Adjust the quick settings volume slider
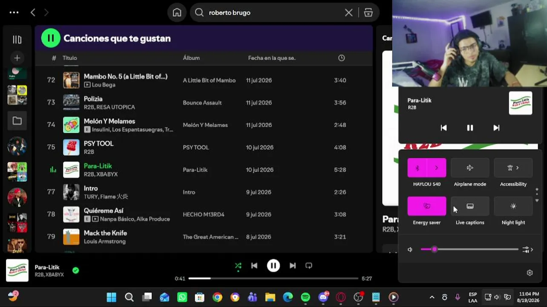Screen dimensions: 547x307 469,249
